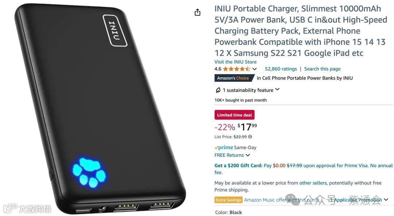Click the star rating icons
Image resolution: width=394 pixels, height=216 pixels.
(x=236, y=69)
